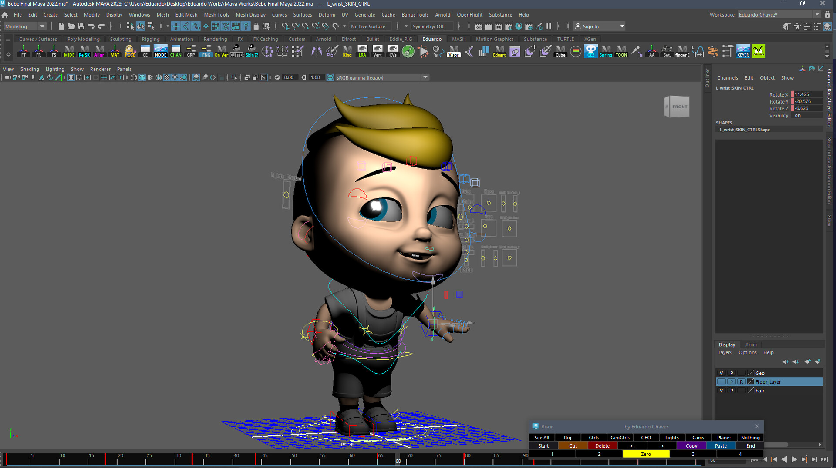
Task: Open the Visor shelf icon
Action: (453, 51)
